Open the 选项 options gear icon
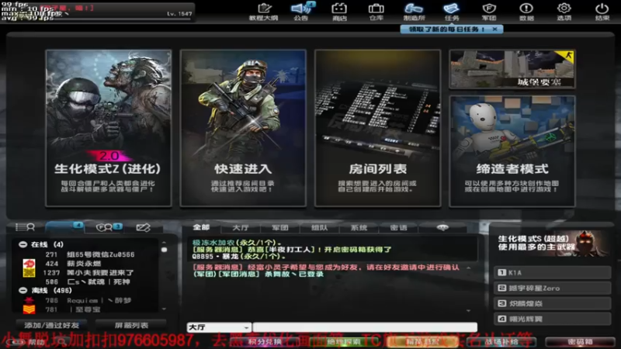This screenshot has height=349, width=621. pos(564,12)
